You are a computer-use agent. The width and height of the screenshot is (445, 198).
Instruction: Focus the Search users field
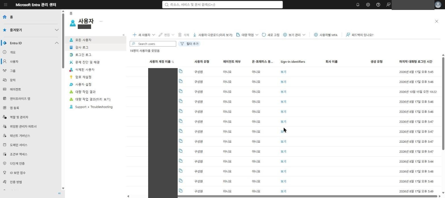pos(153,44)
